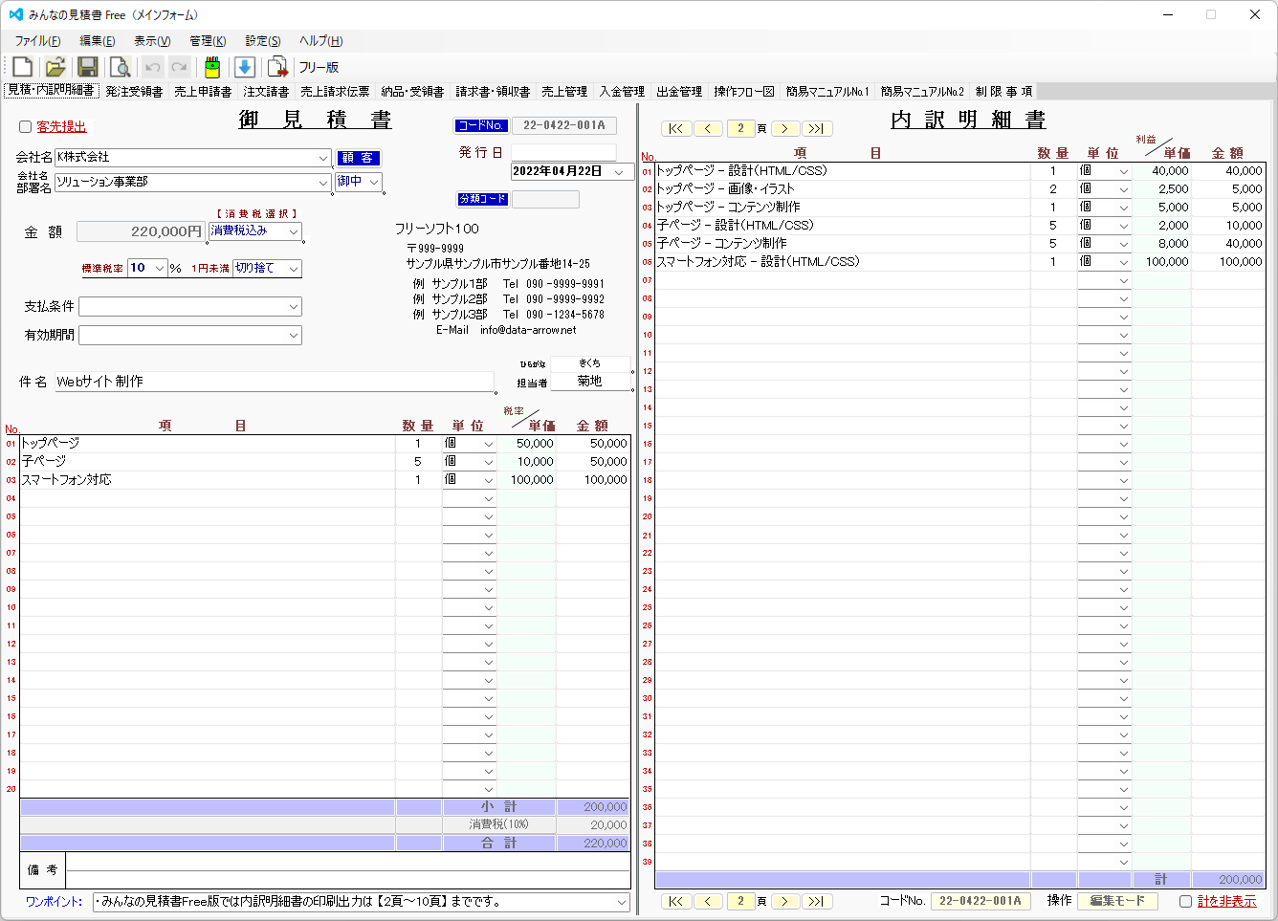Create a new document
Viewport: 1278px width, 921px height.
[21, 66]
